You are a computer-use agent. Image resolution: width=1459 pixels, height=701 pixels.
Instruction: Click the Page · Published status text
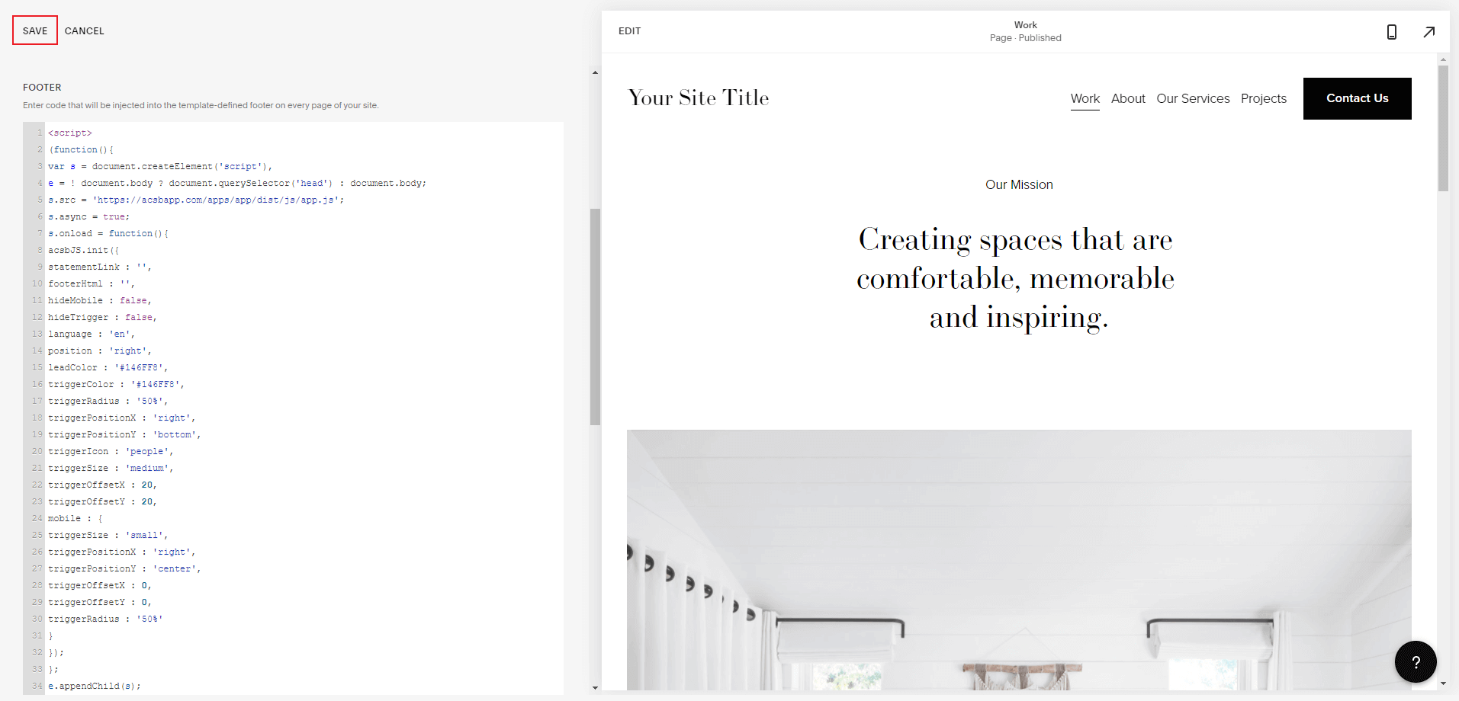1025,38
